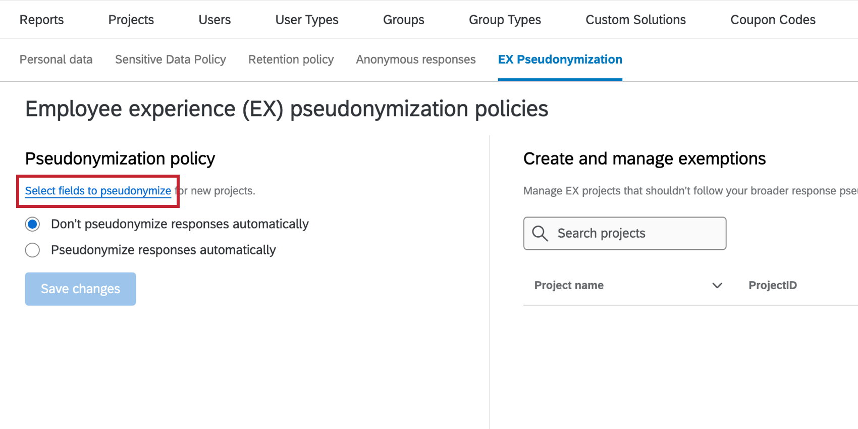Viewport: 858px width, 429px height.
Task: Click the Save changes button
Action: (x=80, y=289)
